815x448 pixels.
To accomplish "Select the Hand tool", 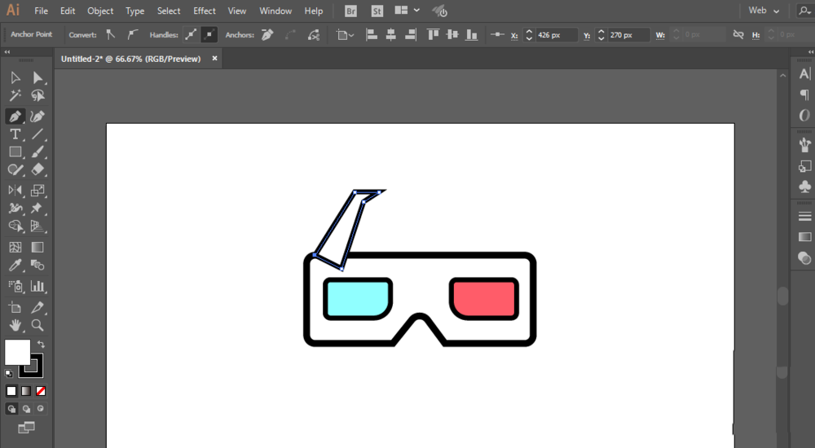I will 15,325.
